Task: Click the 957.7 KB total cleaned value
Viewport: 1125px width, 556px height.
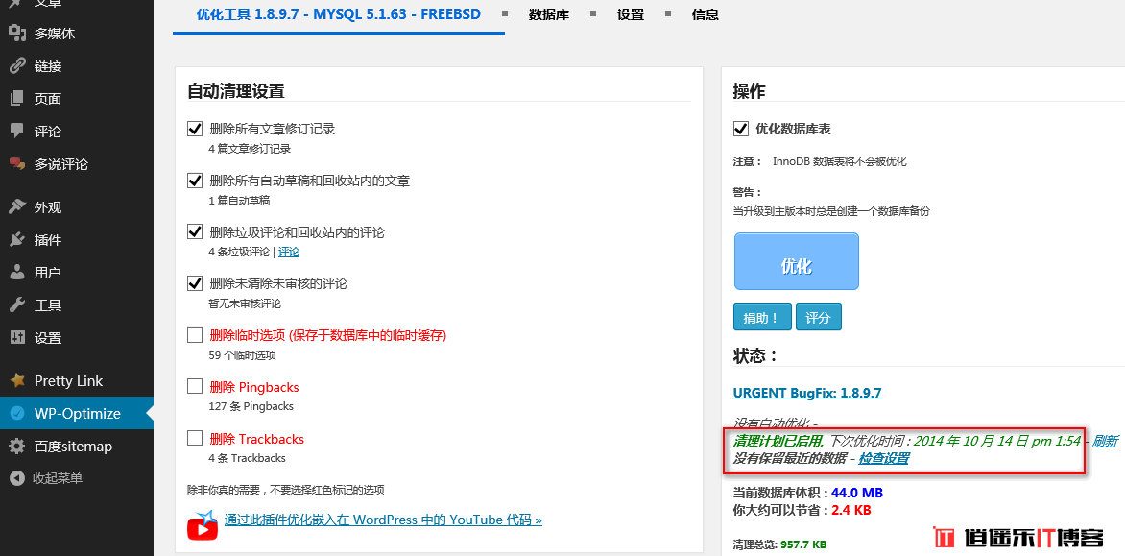Action: tap(802, 544)
